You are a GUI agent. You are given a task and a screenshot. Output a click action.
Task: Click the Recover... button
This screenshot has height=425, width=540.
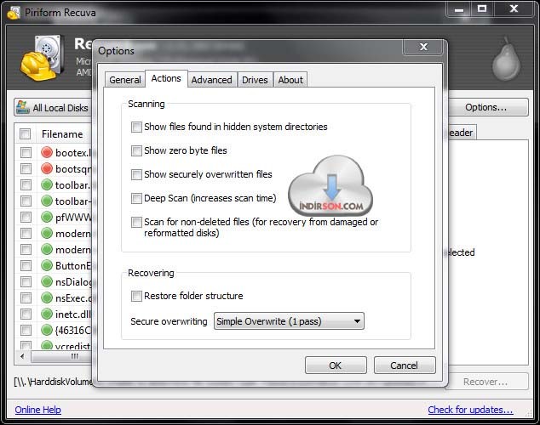click(487, 382)
